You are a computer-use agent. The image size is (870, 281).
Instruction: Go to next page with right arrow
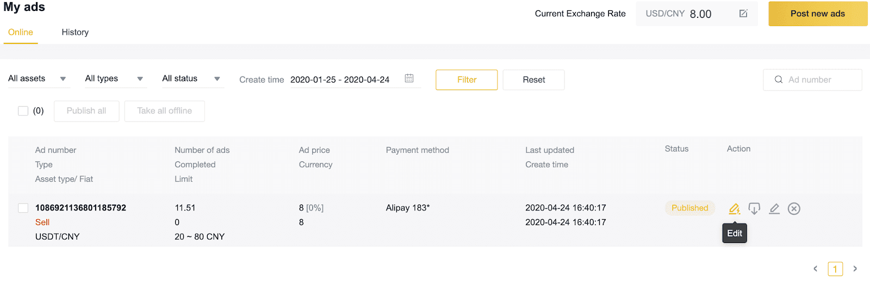(855, 269)
